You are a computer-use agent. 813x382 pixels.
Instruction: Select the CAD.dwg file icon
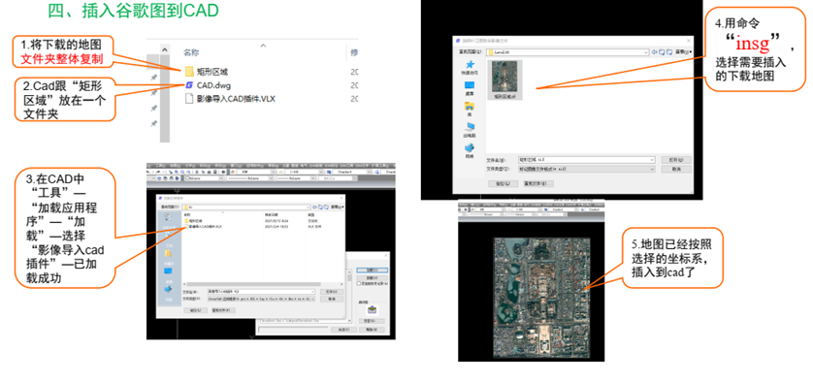click(189, 85)
